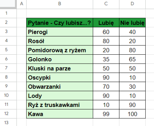Select column D header
The height and width of the screenshot is (126, 154).
[132, 4]
